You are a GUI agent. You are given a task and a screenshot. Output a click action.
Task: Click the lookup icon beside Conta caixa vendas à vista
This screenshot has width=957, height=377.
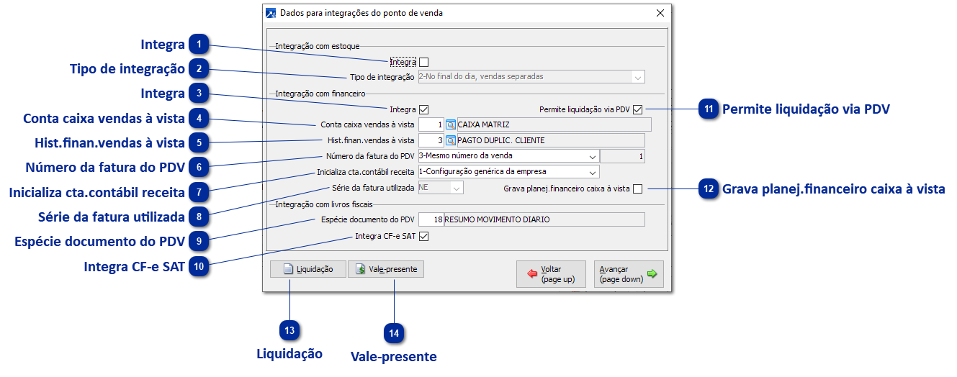[451, 125]
